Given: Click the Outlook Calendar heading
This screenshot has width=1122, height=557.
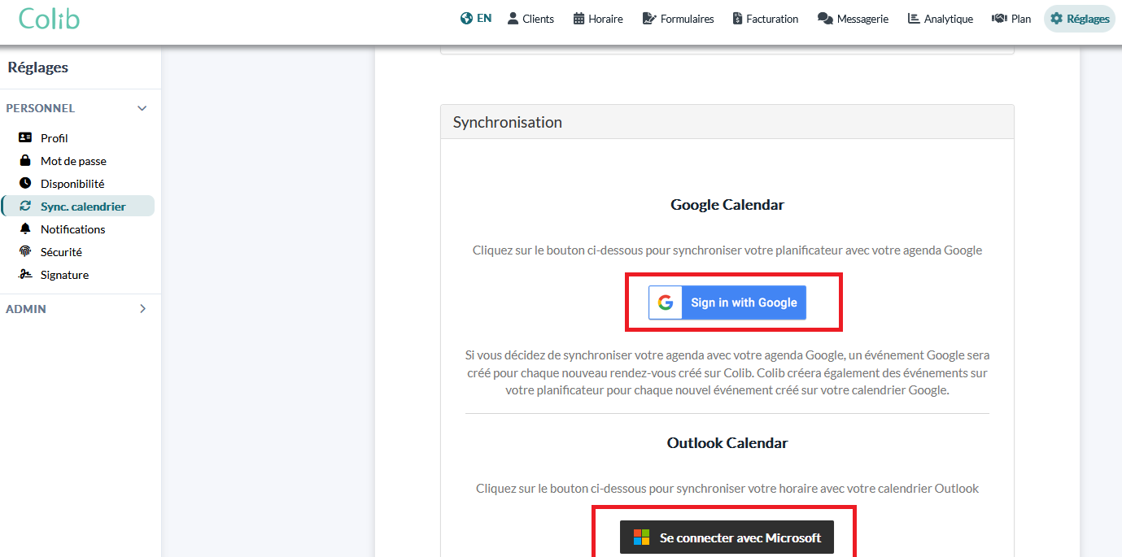Looking at the screenshot, I should (727, 443).
